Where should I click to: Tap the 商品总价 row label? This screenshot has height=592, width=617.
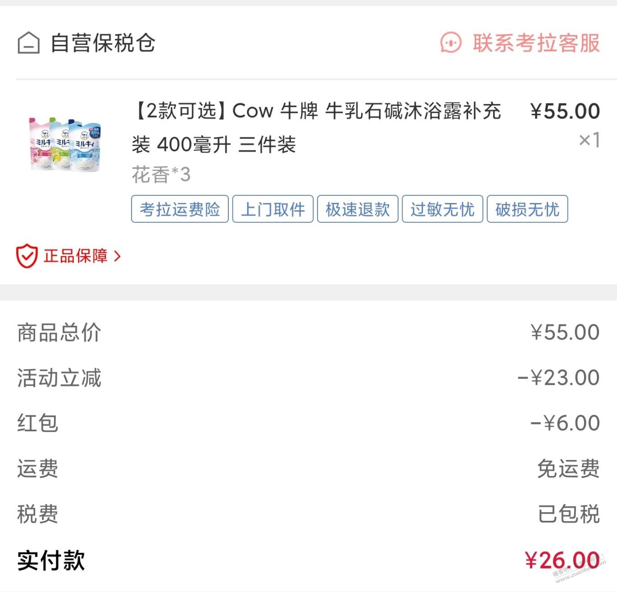[x=59, y=333]
